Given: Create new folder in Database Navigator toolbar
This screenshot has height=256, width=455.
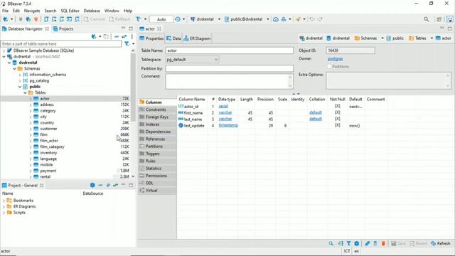Looking at the screenshot, I should (106, 36).
